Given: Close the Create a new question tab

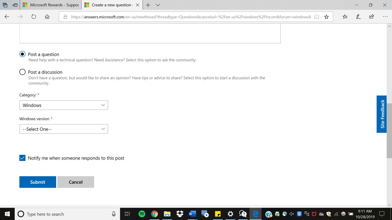Looking at the screenshot, I should coord(137,5).
